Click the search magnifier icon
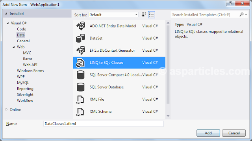This screenshot has width=252, height=141. coord(241,14)
